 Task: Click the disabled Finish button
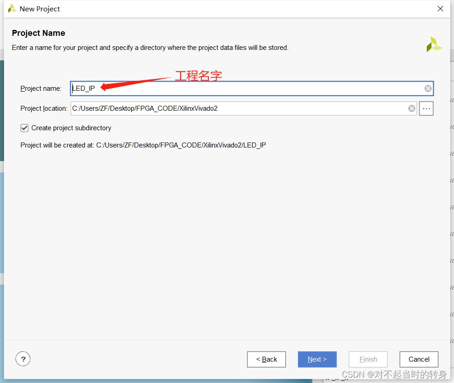click(368, 359)
